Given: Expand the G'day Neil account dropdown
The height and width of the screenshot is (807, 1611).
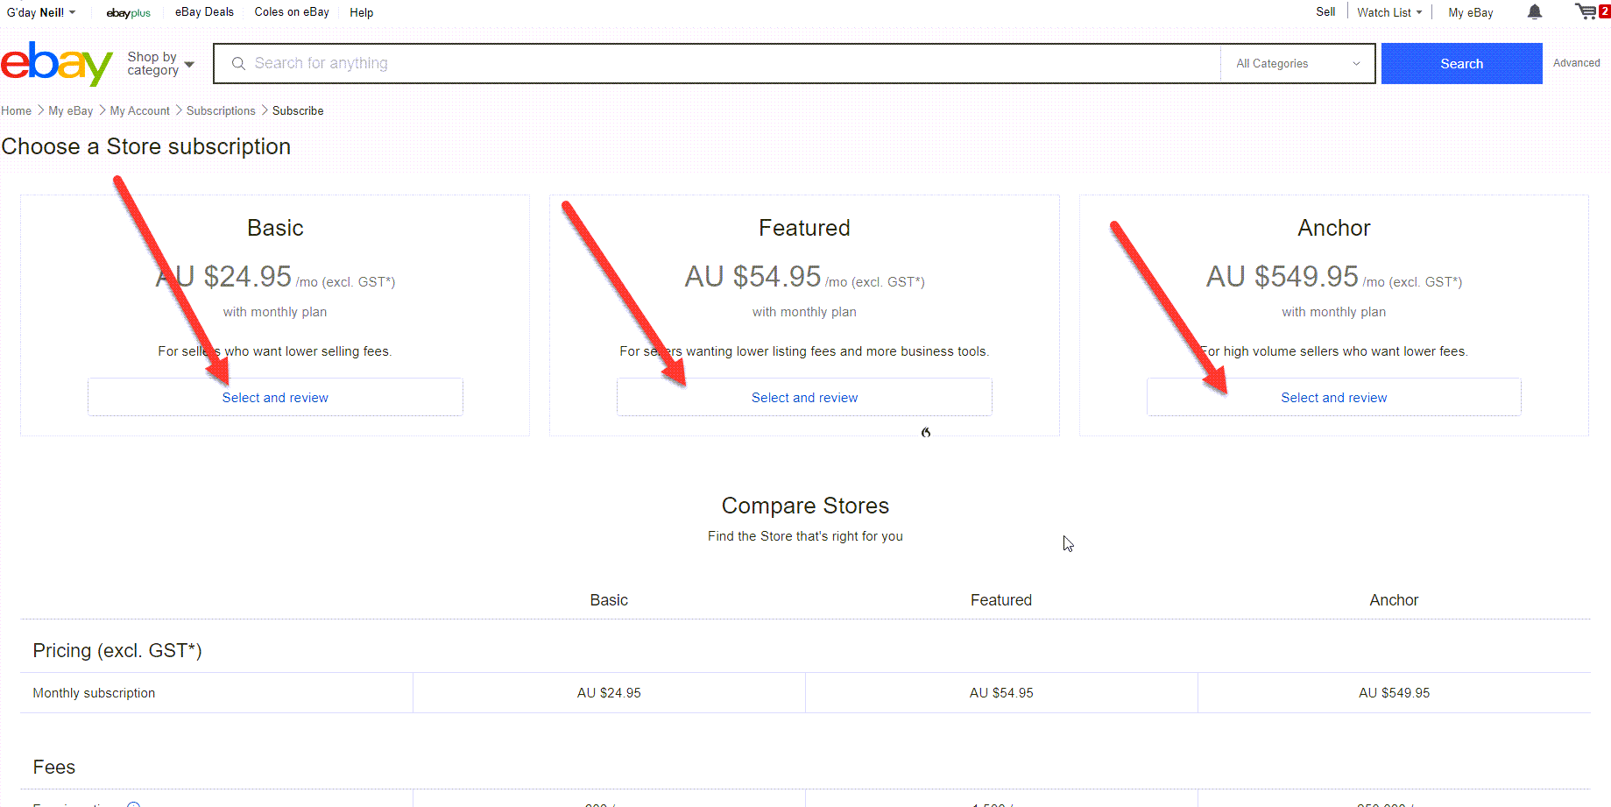Looking at the screenshot, I should (x=41, y=12).
